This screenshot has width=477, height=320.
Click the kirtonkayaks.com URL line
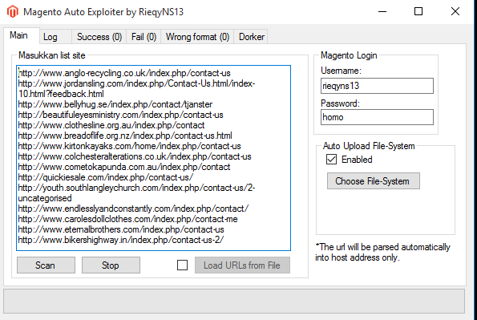129,146
